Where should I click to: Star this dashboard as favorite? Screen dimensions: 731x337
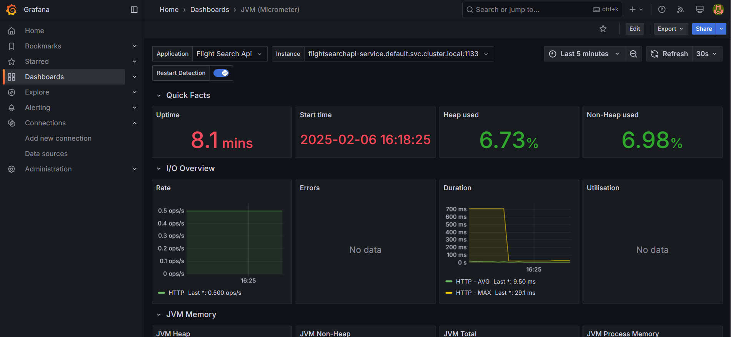[603, 29]
